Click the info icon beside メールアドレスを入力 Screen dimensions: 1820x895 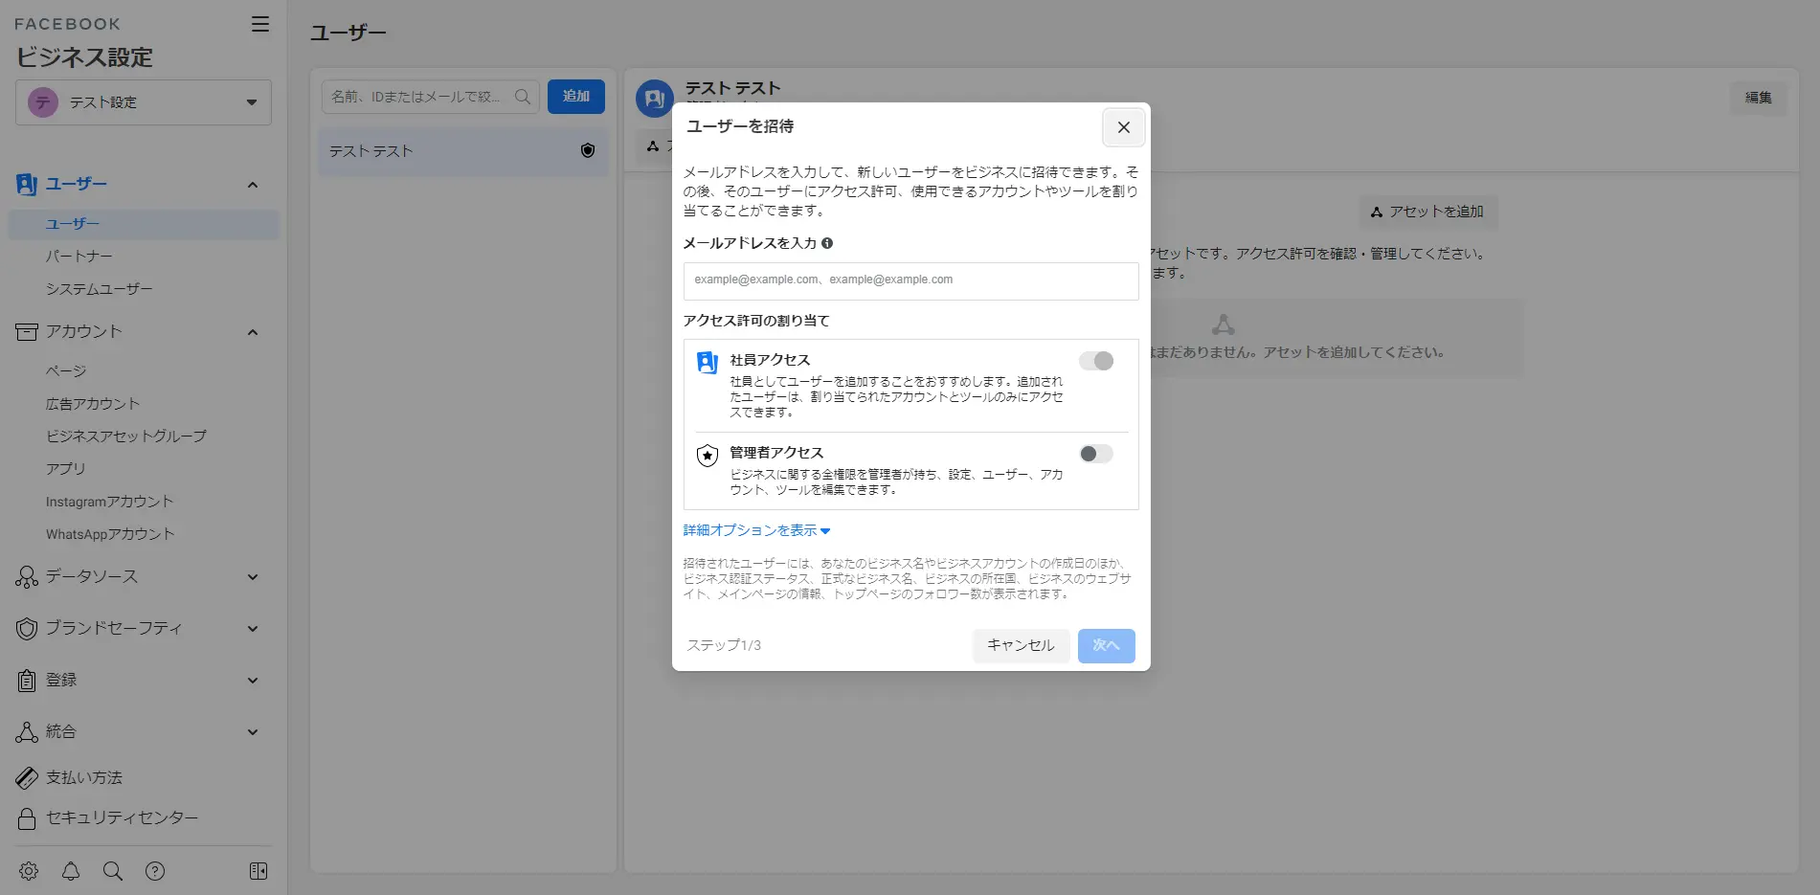point(827,243)
